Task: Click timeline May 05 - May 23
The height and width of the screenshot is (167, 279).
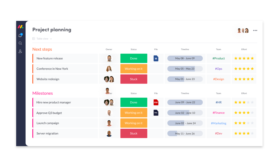Action: click(x=185, y=69)
